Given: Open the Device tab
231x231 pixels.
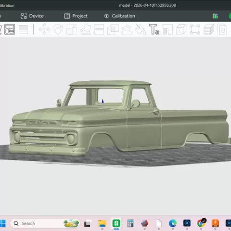Looking at the screenshot, I should (32, 16).
